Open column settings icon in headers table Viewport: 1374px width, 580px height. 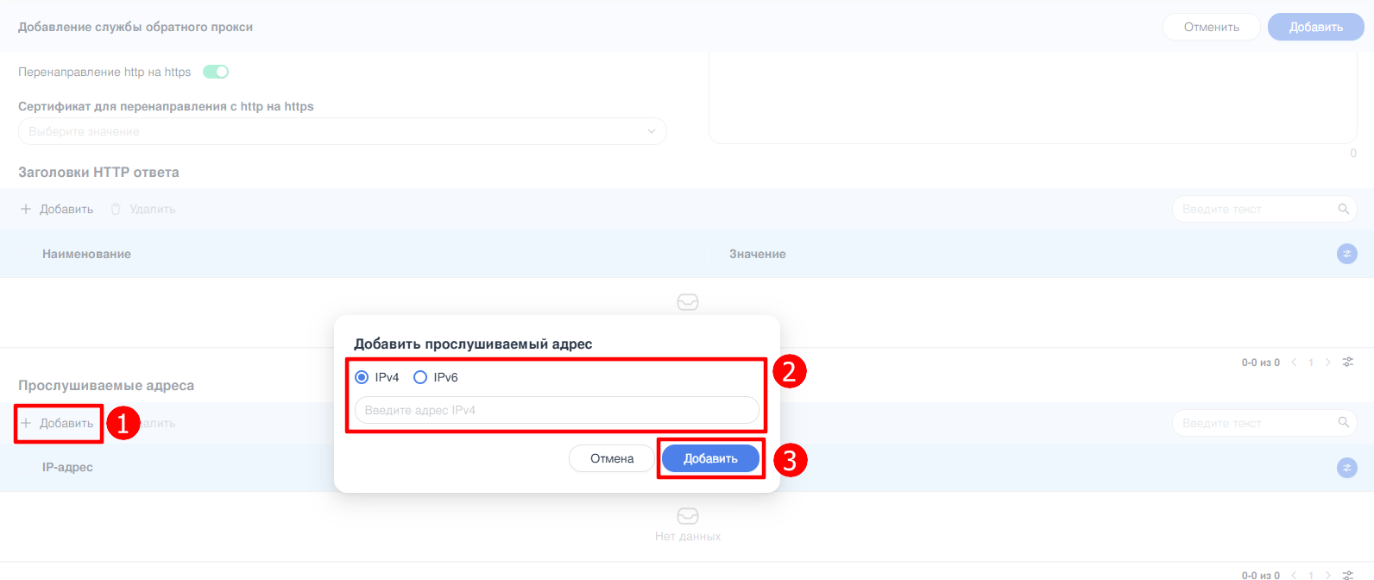coord(1346,254)
